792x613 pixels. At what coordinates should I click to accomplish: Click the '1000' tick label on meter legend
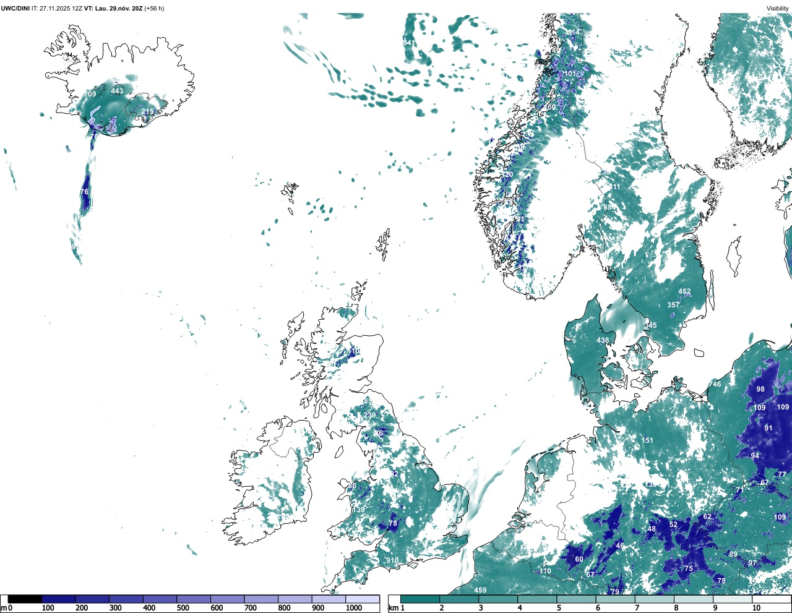pyautogui.click(x=354, y=608)
